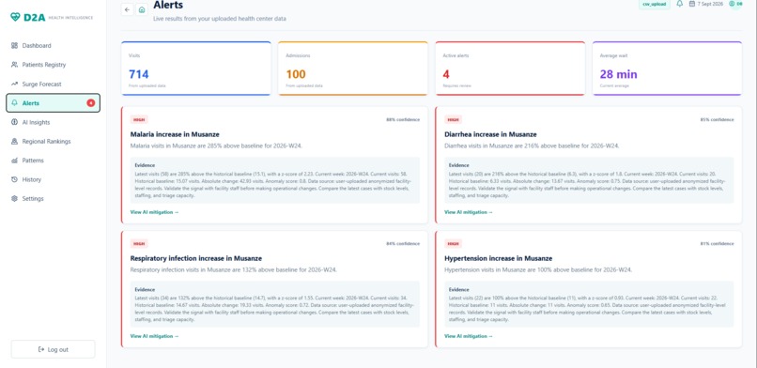Click the back arrow button
Image resolution: width=757 pixels, height=368 pixels.
click(127, 9)
